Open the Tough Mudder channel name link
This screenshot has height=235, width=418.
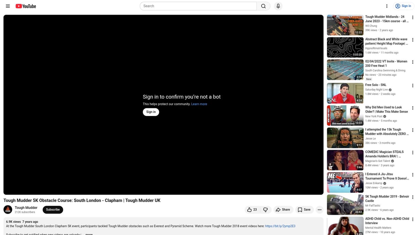pos(26,207)
